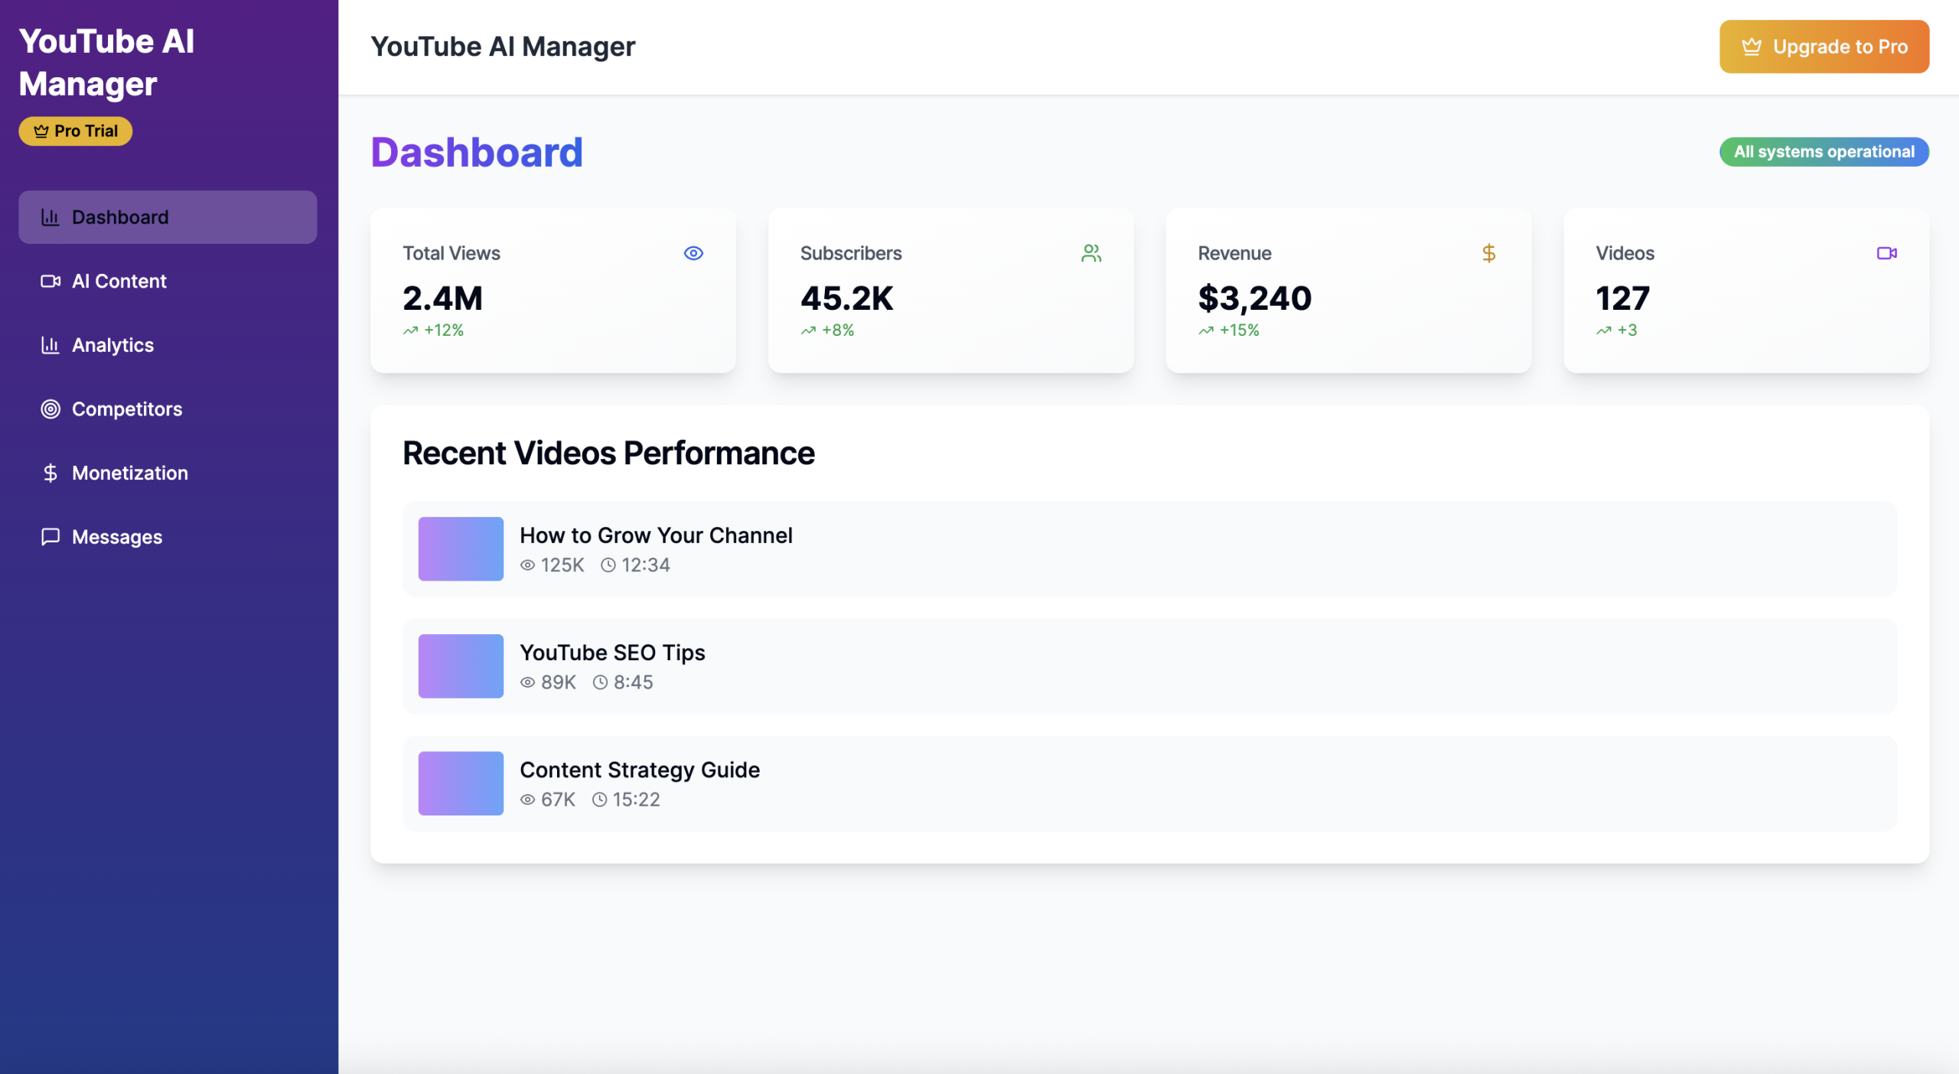Click the Dashboard page heading
This screenshot has height=1074, width=1959.
(477, 152)
